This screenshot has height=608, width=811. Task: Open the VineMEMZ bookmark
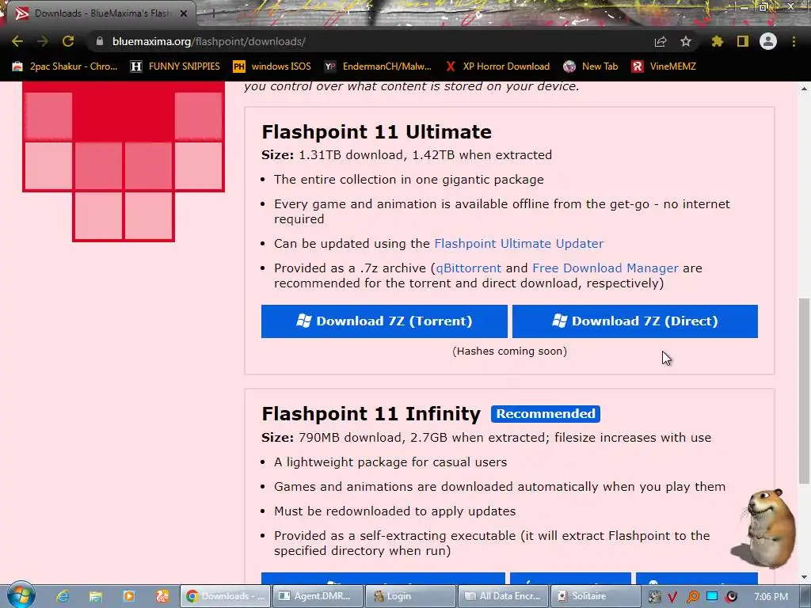pyautogui.click(x=664, y=66)
